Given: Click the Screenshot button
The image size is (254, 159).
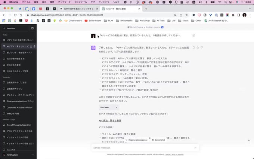Looking at the screenshot, I should pos(158,140).
